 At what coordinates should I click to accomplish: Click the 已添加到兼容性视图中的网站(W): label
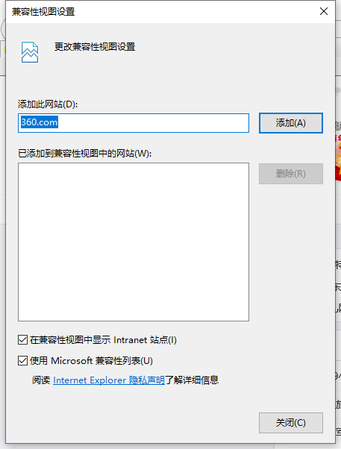[x=84, y=154]
